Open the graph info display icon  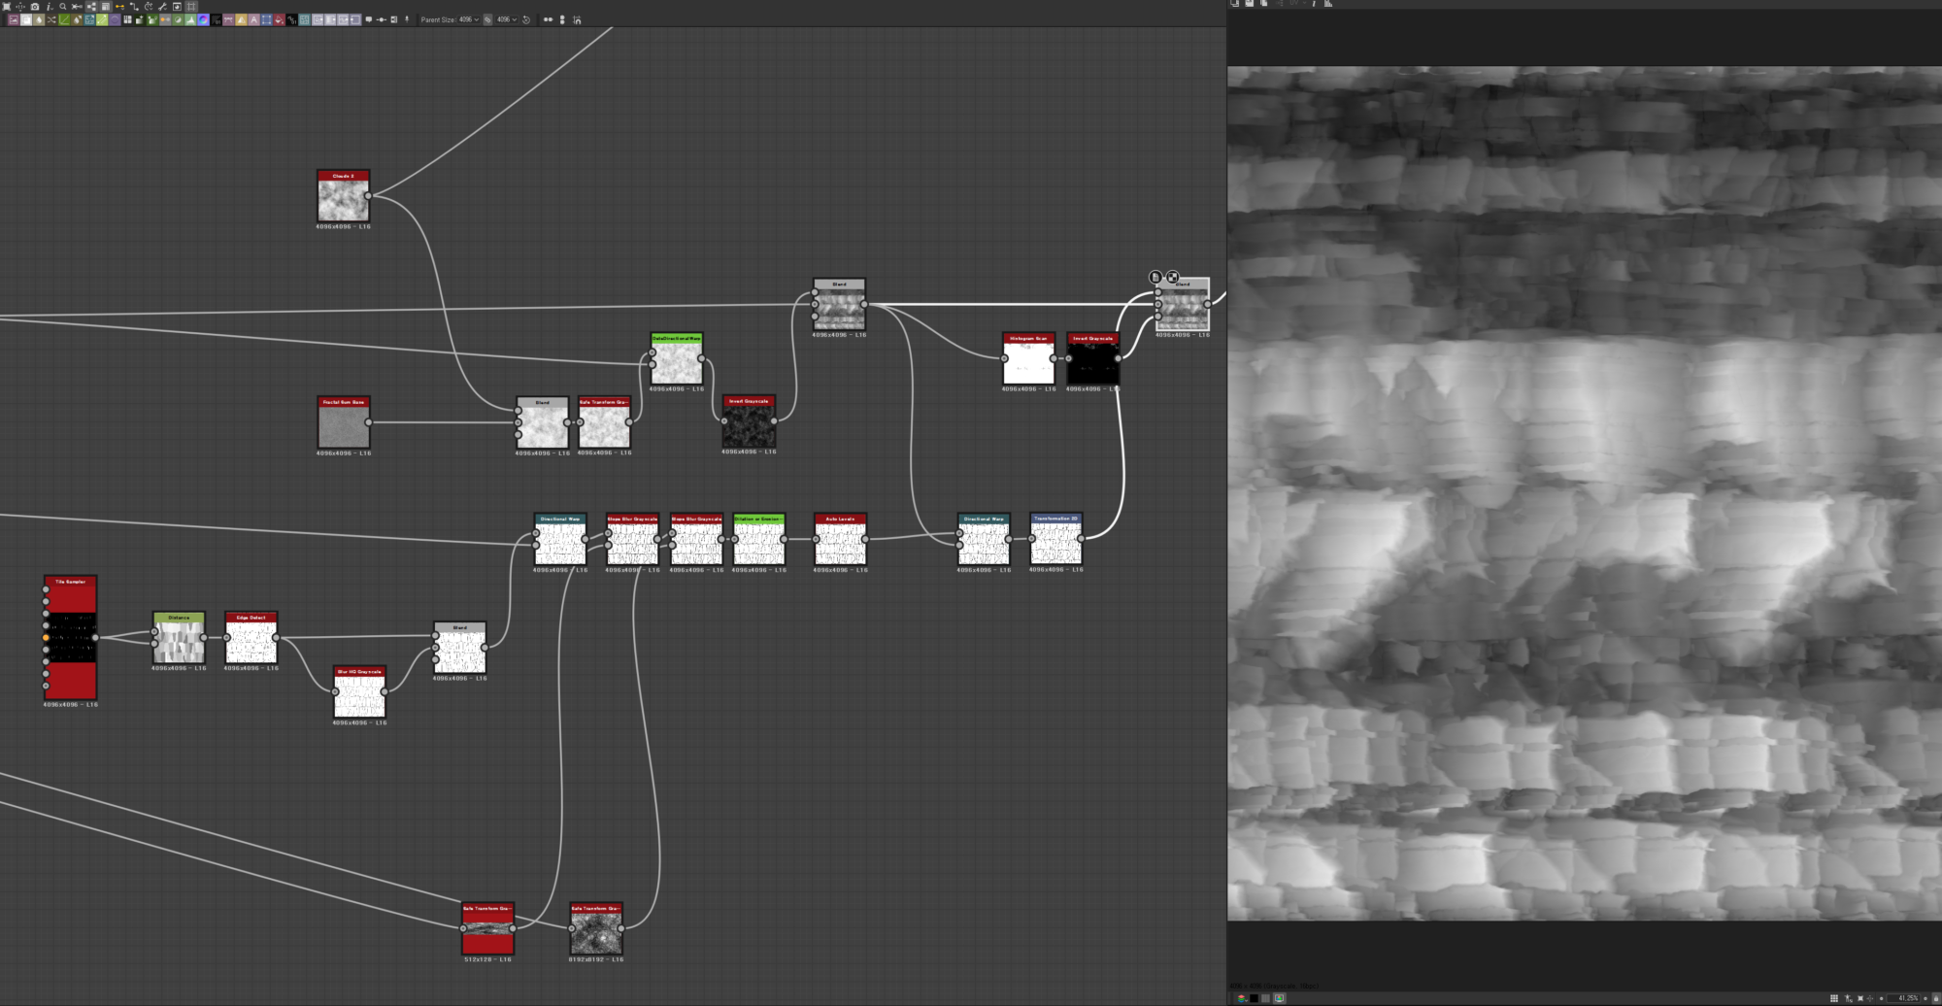click(x=49, y=7)
